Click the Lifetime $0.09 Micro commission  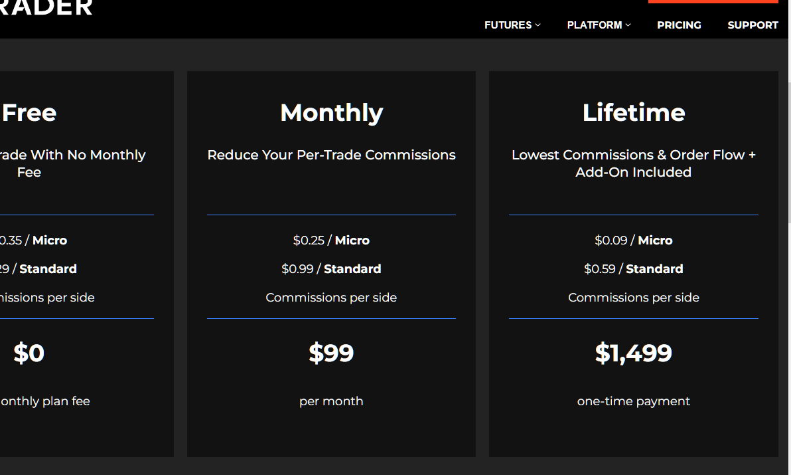pyautogui.click(x=634, y=240)
